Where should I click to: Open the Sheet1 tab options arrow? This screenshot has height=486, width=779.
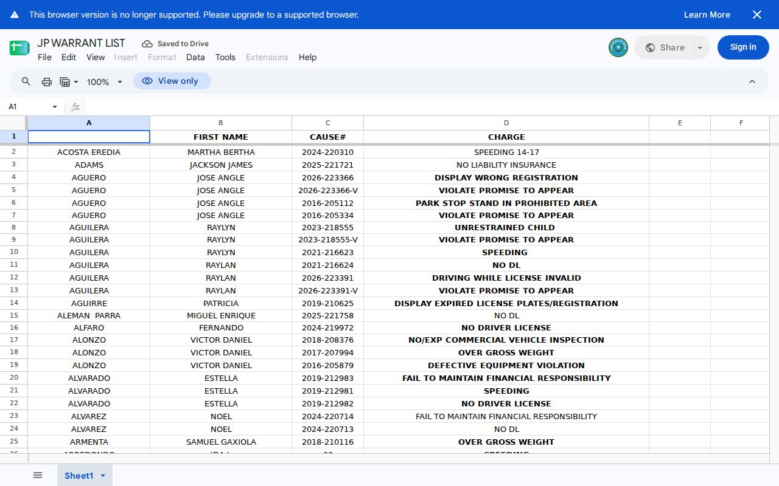(103, 476)
